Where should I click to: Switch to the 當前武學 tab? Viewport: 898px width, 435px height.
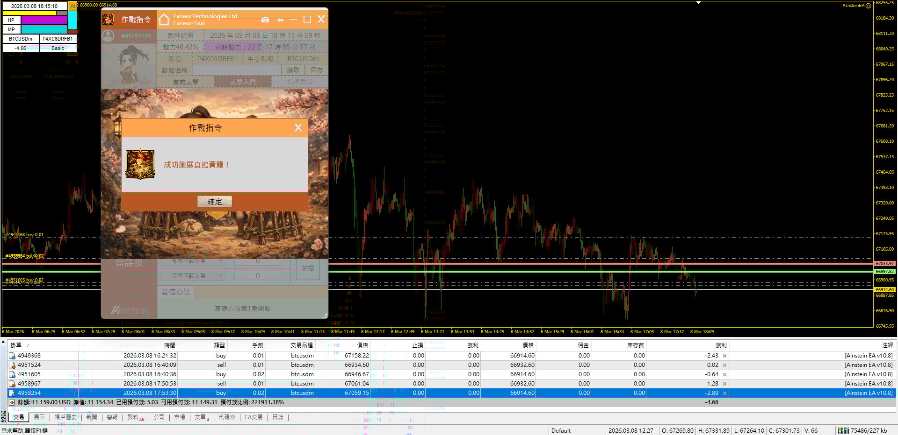[186, 82]
